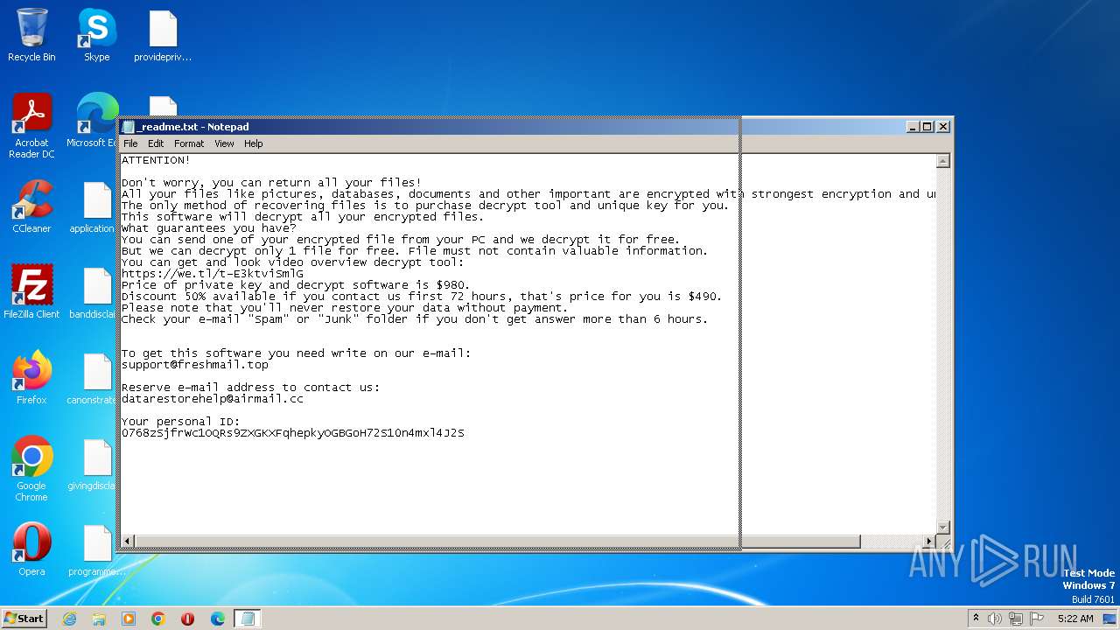Open FileZilla Client shortcut
Image resolution: width=1120 pixels, height=630 pixels.
point(31,292)
